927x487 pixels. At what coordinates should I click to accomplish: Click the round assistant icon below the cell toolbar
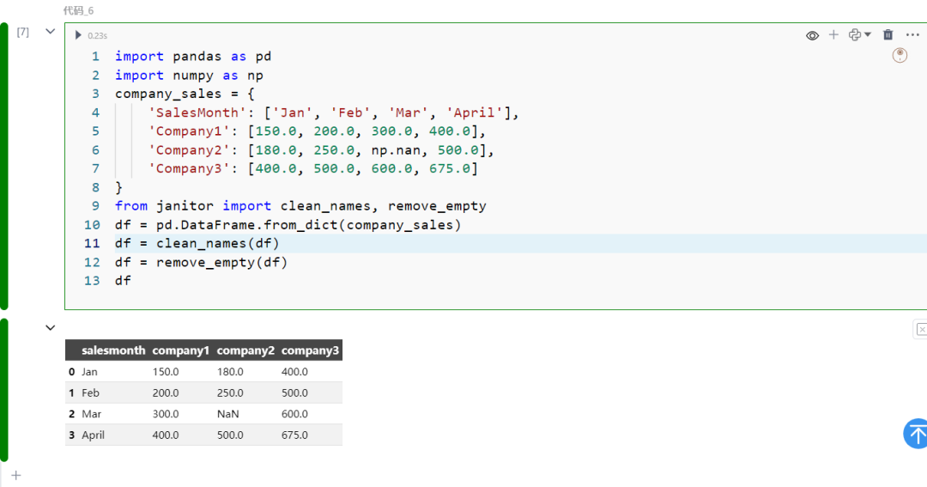tap(900, 56)
